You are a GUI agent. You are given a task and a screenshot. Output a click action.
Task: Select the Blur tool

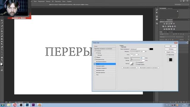pos(2,42)
